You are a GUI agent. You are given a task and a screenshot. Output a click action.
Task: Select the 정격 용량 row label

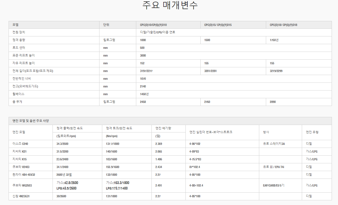point(19,40)
